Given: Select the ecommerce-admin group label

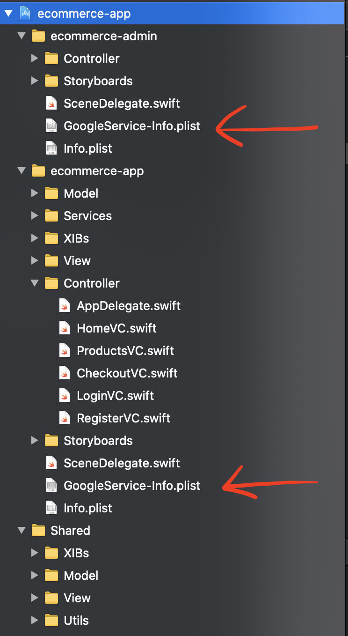Looking at the screenshot, I should [x=104, y=36].
